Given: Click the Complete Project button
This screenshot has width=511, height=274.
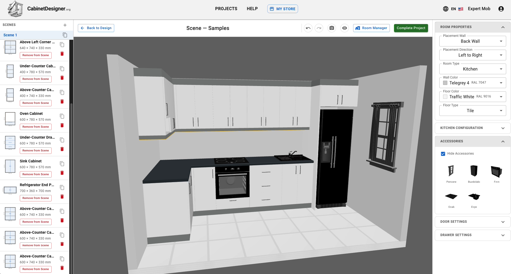Looking at the screenshot, I should click(x=411, y=28).
